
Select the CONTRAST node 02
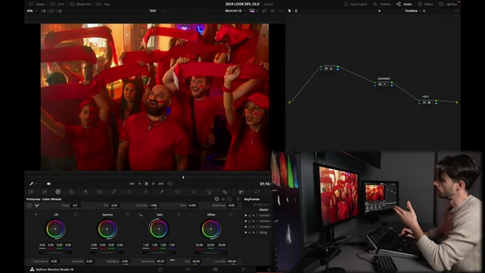click(x=383, y=84)
